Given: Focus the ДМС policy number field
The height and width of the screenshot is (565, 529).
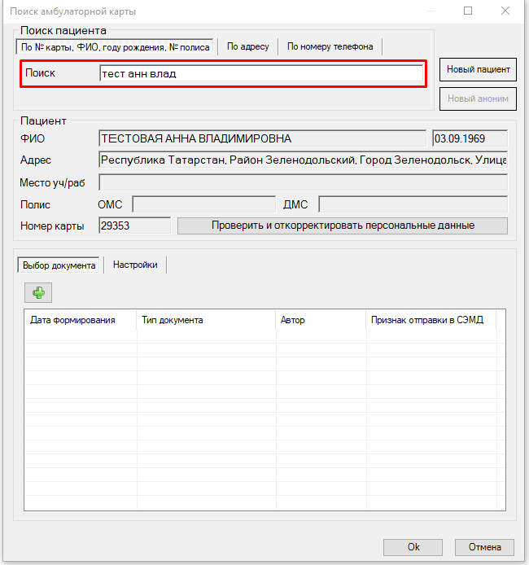Looking at the screenshot, I should click(412, 204).
